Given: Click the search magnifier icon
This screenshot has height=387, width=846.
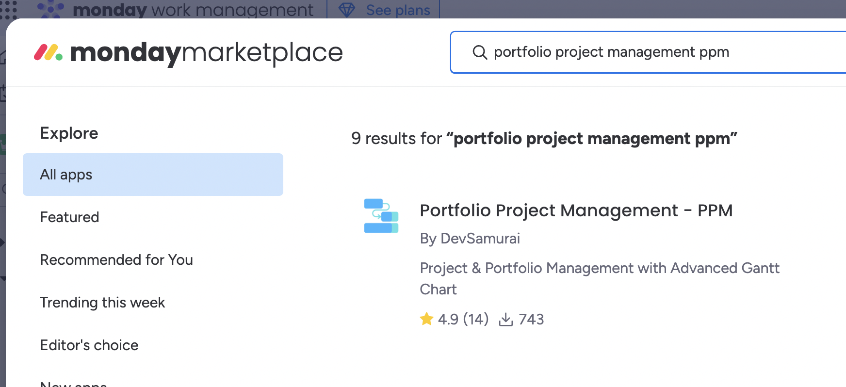Looking at the screenshot, I should (x=479, y=52).
